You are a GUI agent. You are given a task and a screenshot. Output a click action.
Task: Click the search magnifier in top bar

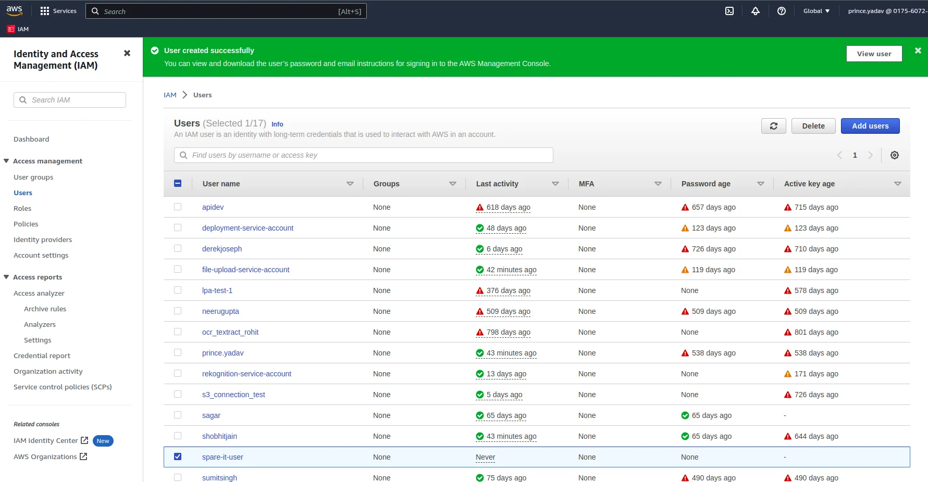tap(95, 11)
